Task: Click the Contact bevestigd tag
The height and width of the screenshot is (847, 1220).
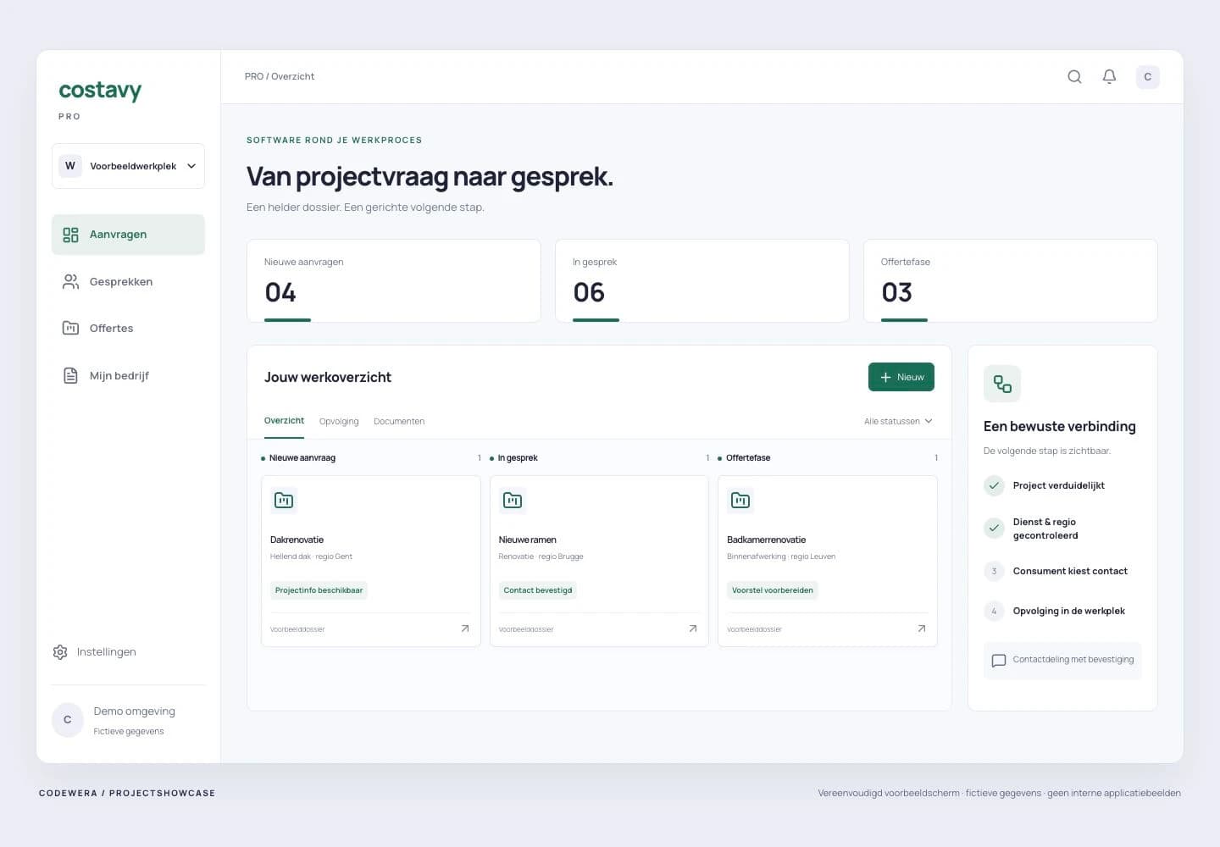Action: (538, 590)
